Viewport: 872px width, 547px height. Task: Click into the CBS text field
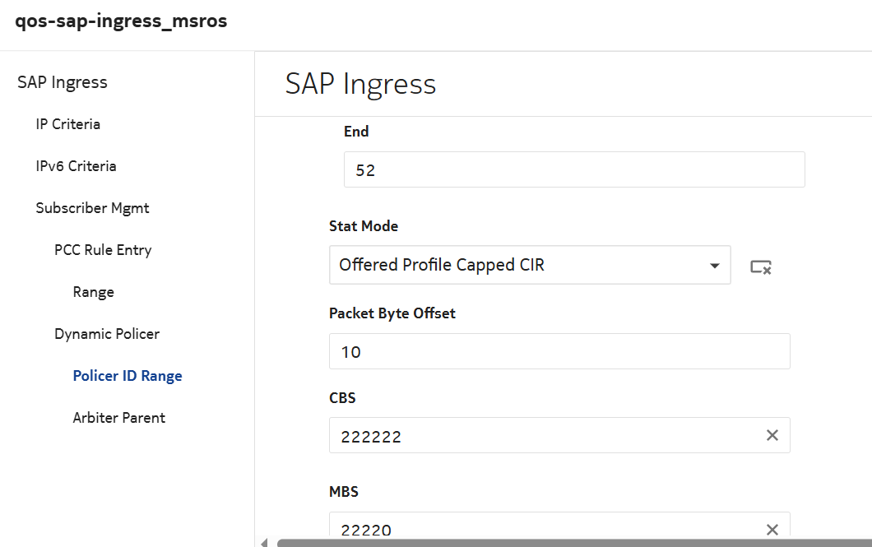tap(543, 436)
